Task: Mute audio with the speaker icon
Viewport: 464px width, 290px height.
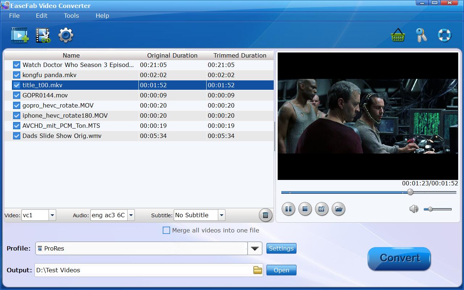Action: coord(414,209)
